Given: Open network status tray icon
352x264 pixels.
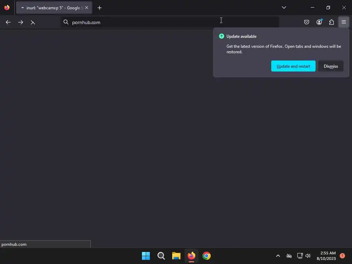Looking at the screenshot, I should point(300,256).
